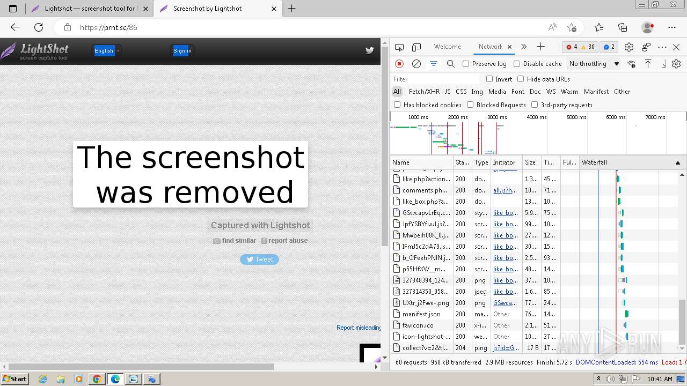The image size is (687, 386).
Task: Filter requests by Img type
Action: tap(477, 92)
